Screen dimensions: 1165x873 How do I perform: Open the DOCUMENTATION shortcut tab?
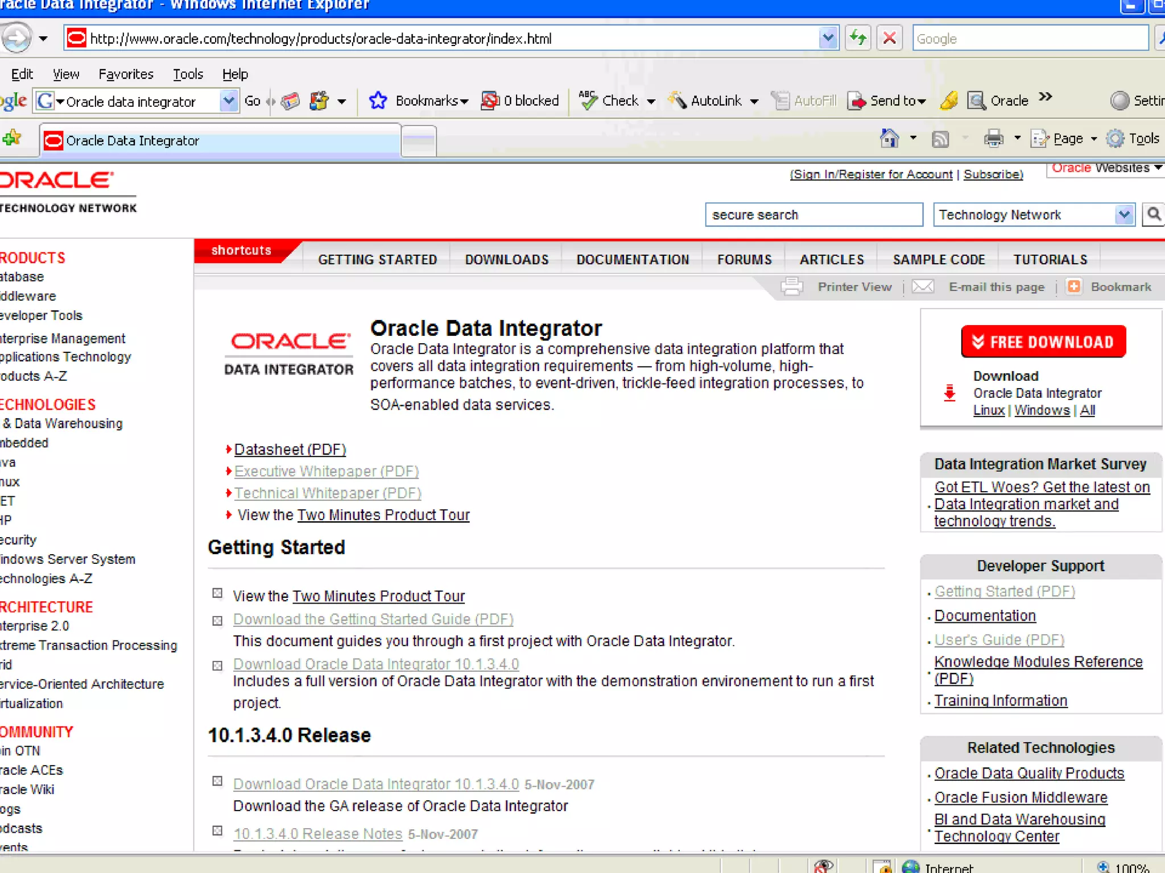[633, 259]
